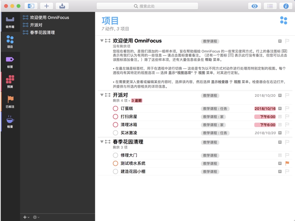Open the sidebar add (+) menu
The width and height of the screenshot is (295, 221).
pyautogui.click(x=26, y=217)
